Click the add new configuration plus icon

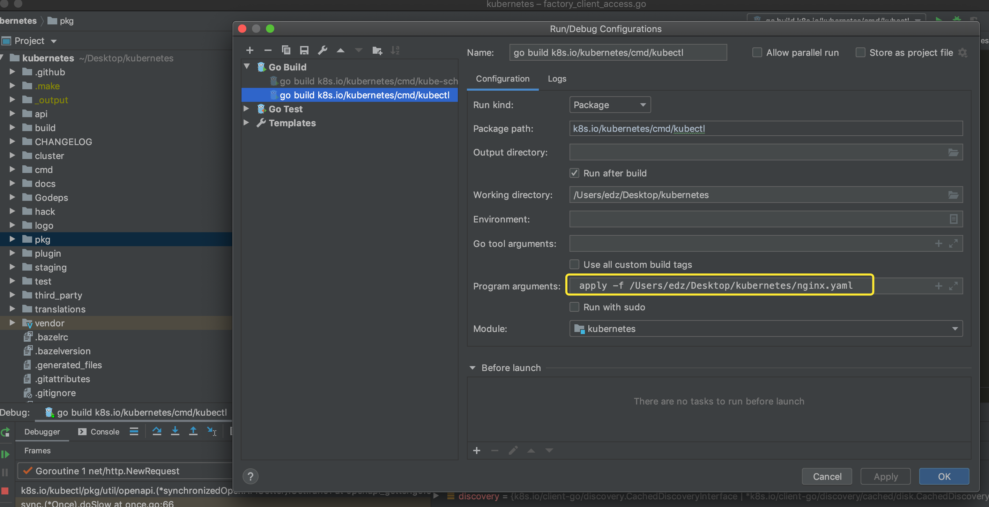pos(250,50)
